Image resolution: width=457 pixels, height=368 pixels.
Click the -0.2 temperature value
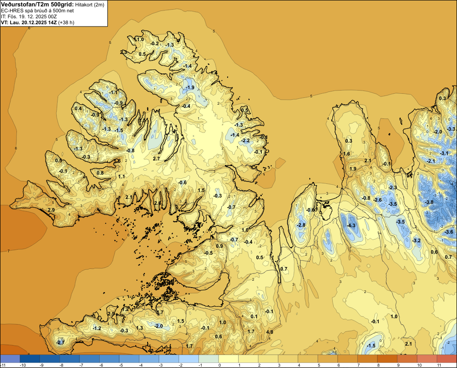(154, 44)
